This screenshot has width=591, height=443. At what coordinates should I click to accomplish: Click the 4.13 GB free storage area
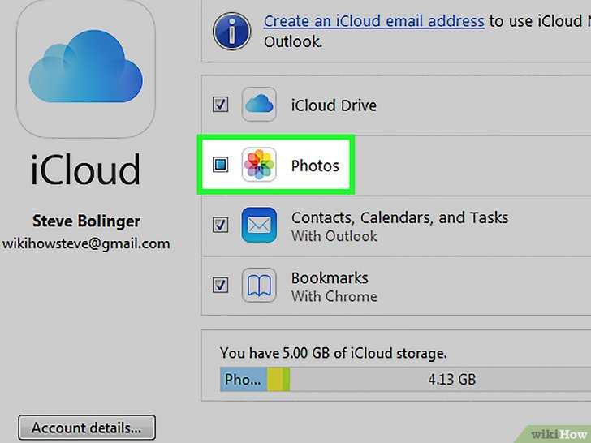(x=440, y=380)
